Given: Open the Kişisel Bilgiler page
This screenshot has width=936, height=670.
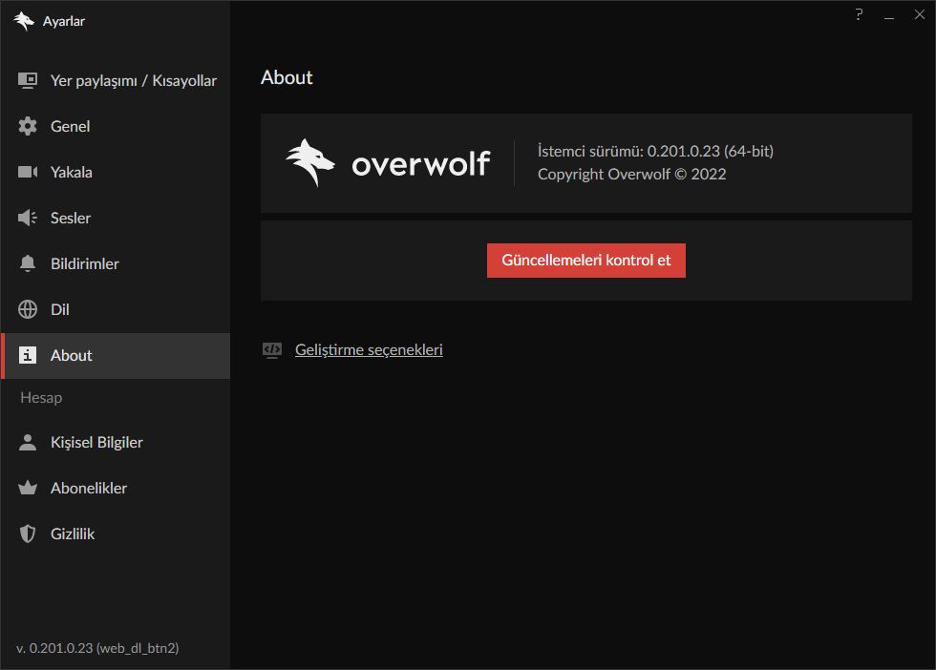Looking at the screenshot, I should tap(116, 442).
